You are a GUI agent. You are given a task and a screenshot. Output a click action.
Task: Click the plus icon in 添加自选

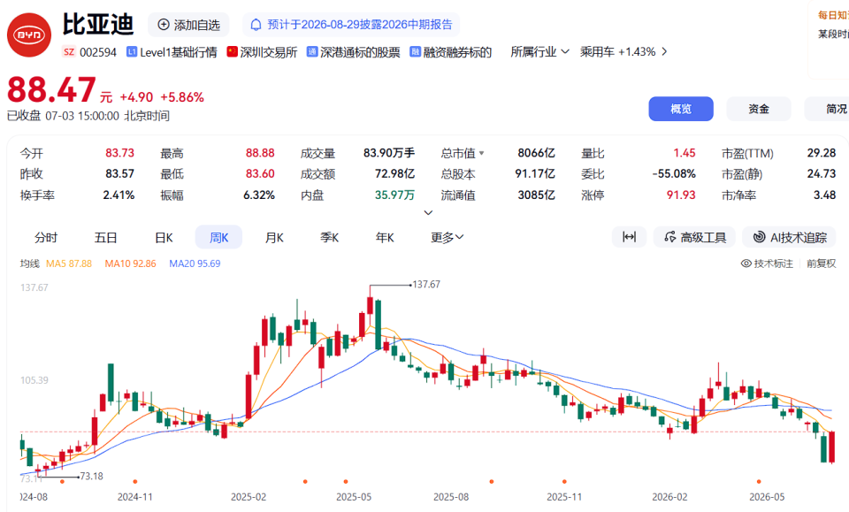pyautogui.click(x=164, y=25)
